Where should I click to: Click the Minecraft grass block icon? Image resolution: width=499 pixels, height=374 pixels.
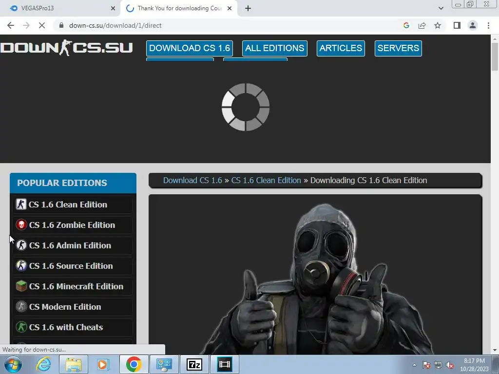coord(21,286)
